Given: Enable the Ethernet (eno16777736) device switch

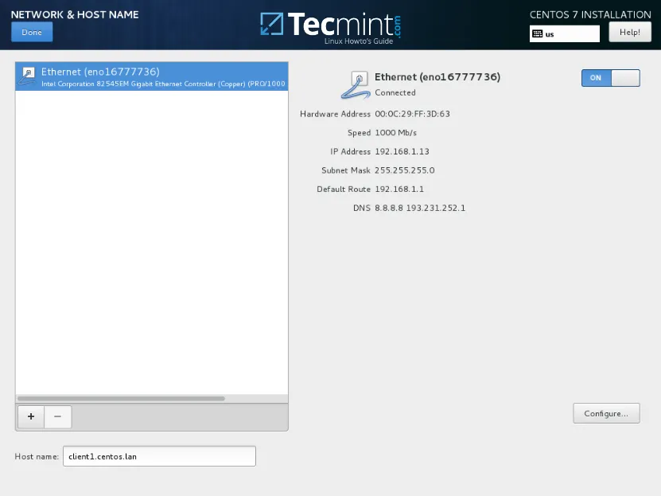Looking at the screenshot, I should (x=610, y=78).
